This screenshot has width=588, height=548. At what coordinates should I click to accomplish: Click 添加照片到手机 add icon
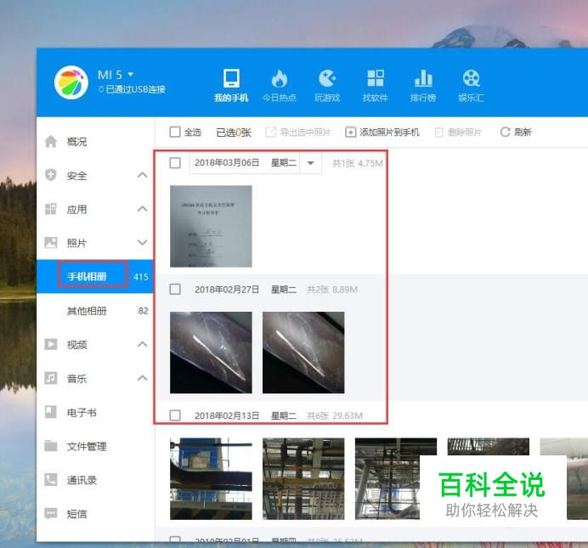pos(350,132)
